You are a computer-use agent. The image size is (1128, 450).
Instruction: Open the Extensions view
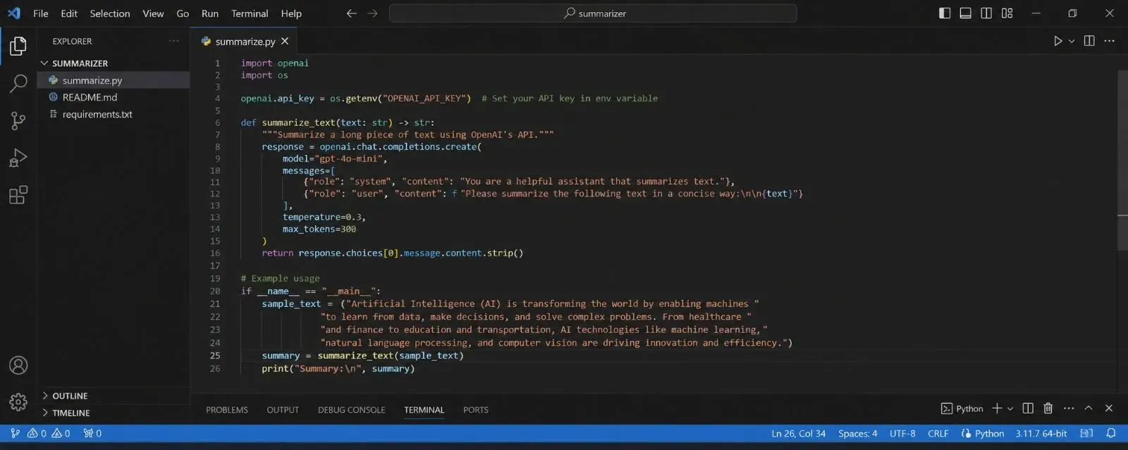point(18,195)
